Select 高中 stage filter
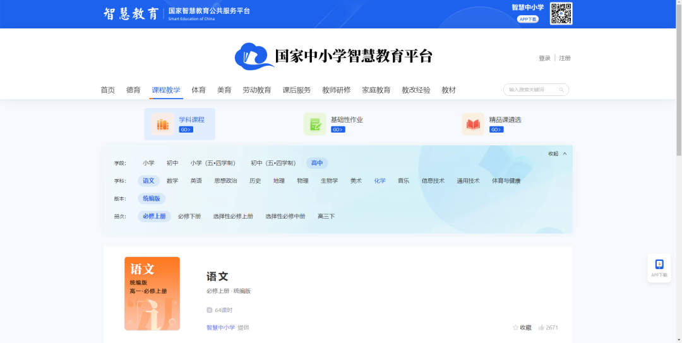The width and height of the screenshot is (682, 343). pyautogui.click(x=317, y=163)
